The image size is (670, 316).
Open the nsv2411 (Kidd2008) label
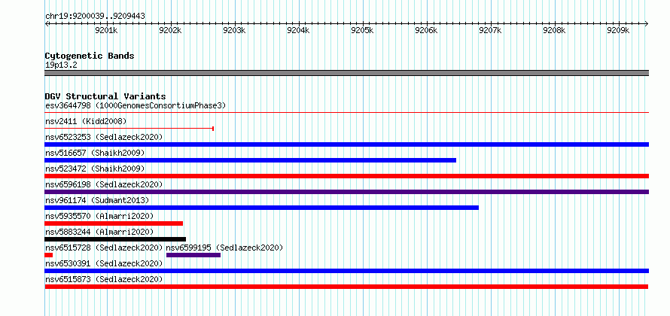pos(86,121)
